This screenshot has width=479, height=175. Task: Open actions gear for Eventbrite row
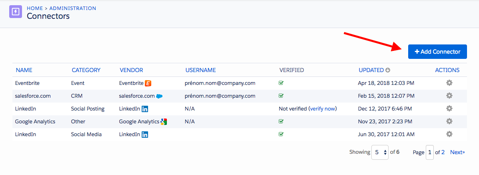[x=449, y=83]
